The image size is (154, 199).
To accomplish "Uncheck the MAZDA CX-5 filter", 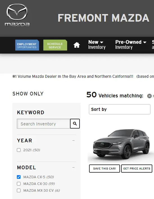I will click(19, 177).
